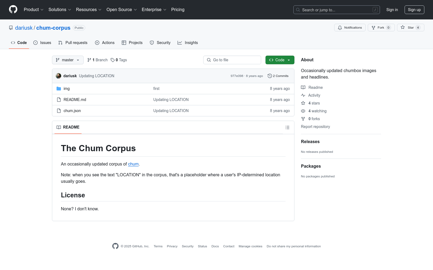Switch to the Code tab
The image size is (433, 270).
point(19,43)
